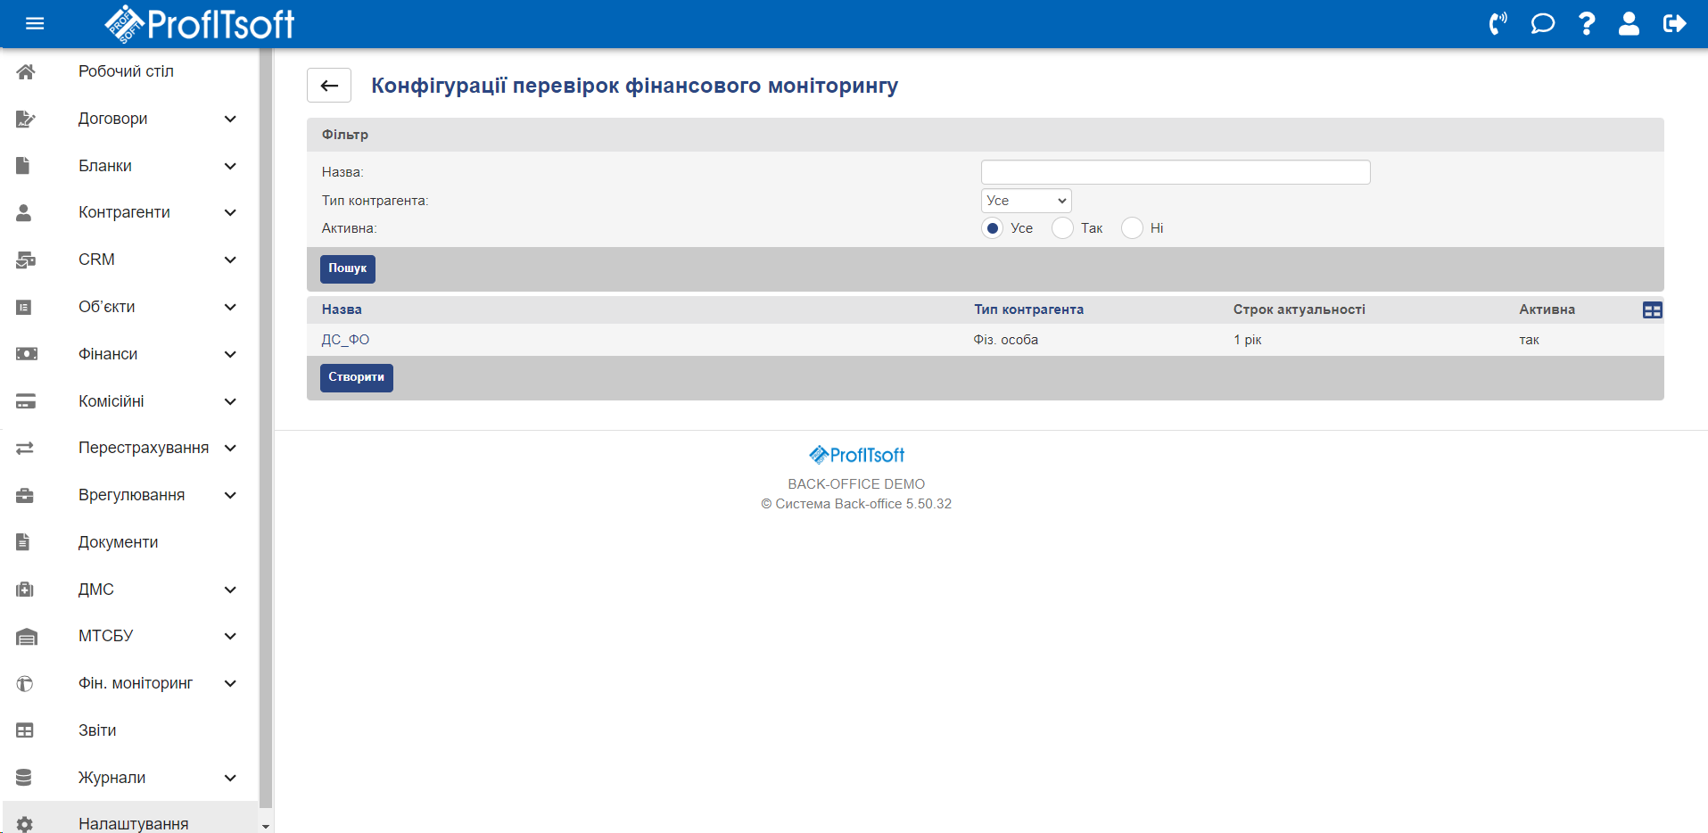Image resolution: width=1708 pixels, height=833 pixels.
Task: Click the hamburger menu icon
Action: point(35,24)
